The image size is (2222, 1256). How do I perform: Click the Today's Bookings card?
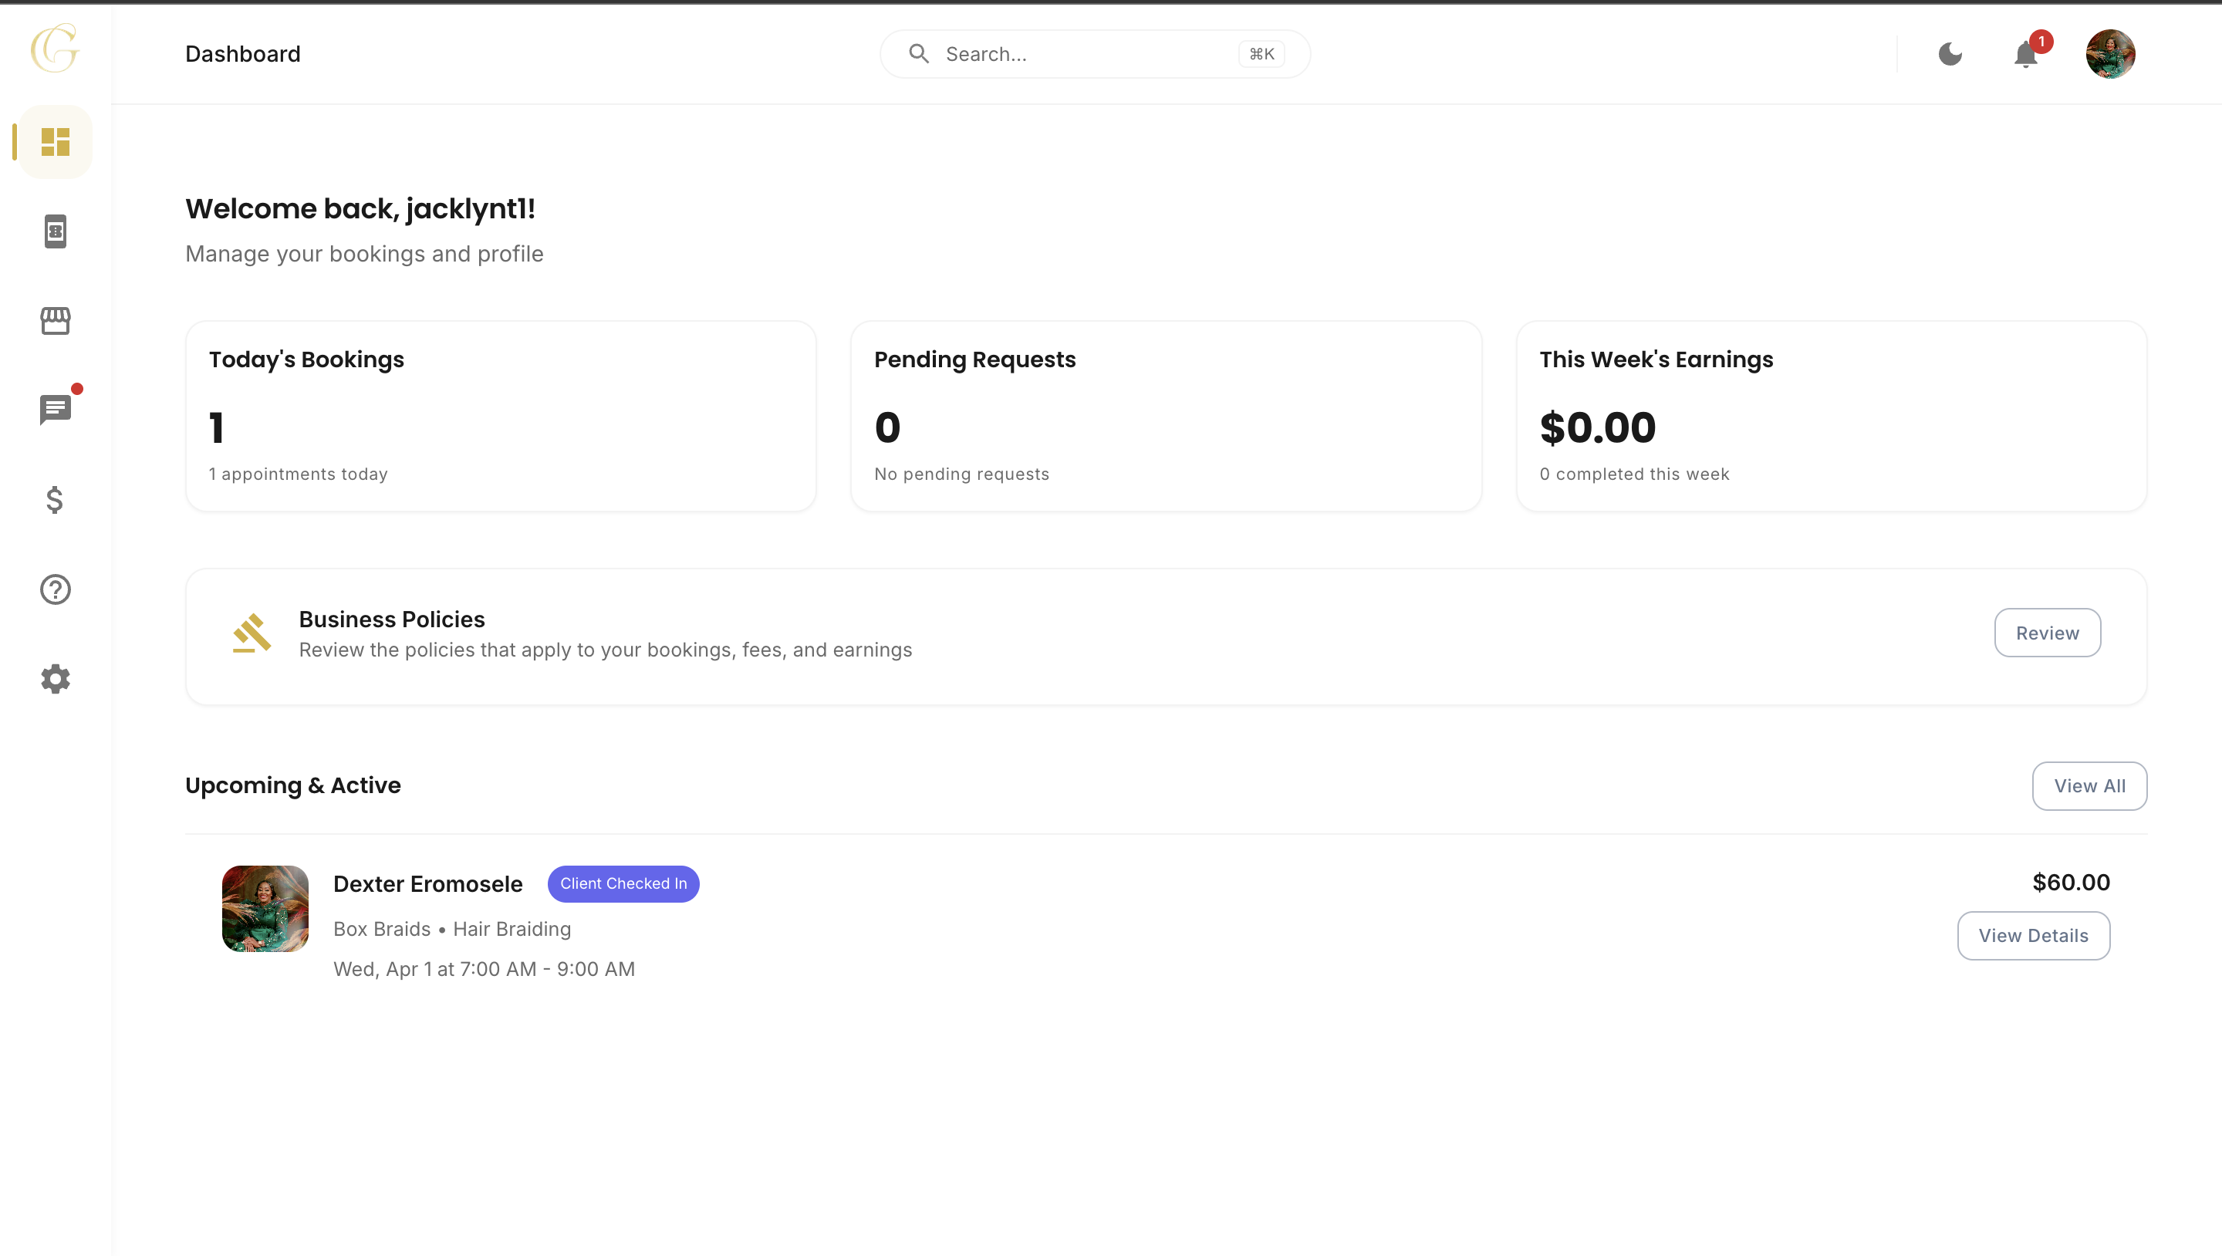click(x=500, y=417)
